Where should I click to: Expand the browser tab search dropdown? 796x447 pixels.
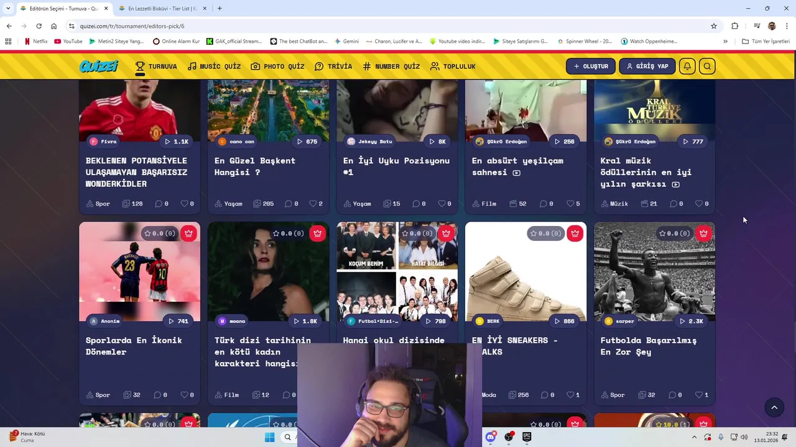8,9
